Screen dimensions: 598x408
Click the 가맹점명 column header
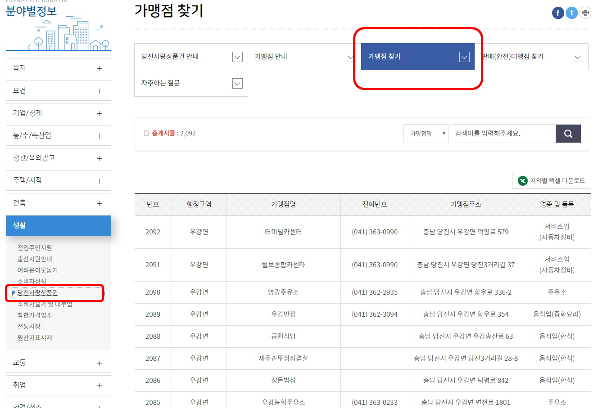[284, 205]
